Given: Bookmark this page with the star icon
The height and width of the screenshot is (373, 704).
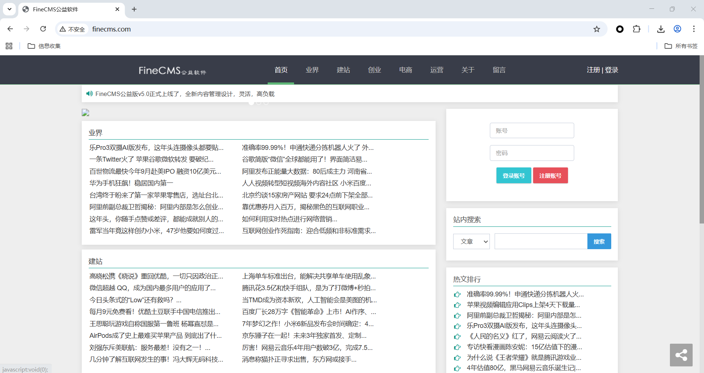Looking at the screenshot, I should pyautogui.click(x=597, y=29).
